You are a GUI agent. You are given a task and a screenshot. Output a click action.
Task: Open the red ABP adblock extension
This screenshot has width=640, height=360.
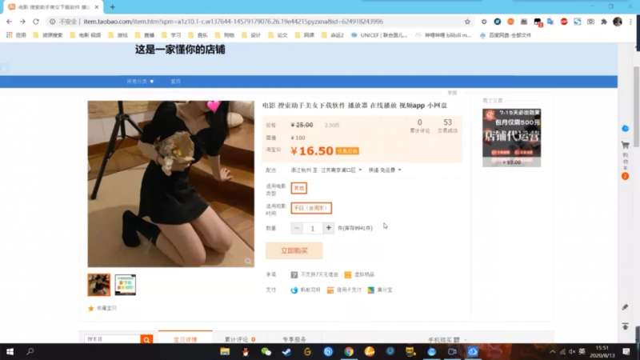pyautogui.click(x=564, y=22)
